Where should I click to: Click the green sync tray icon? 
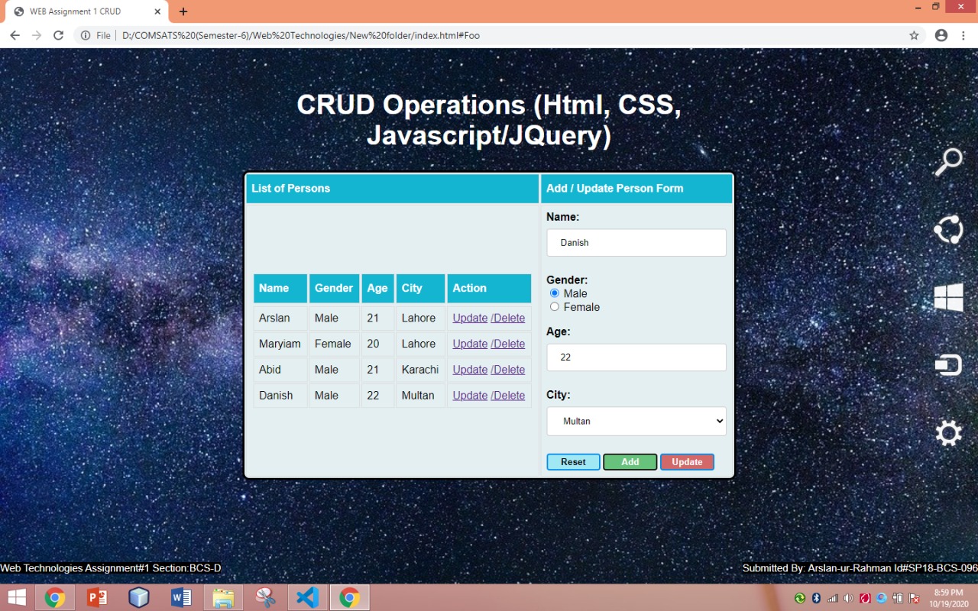800,598
